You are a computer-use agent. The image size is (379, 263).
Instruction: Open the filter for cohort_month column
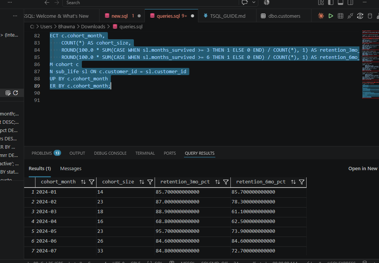tap(92, 182)
